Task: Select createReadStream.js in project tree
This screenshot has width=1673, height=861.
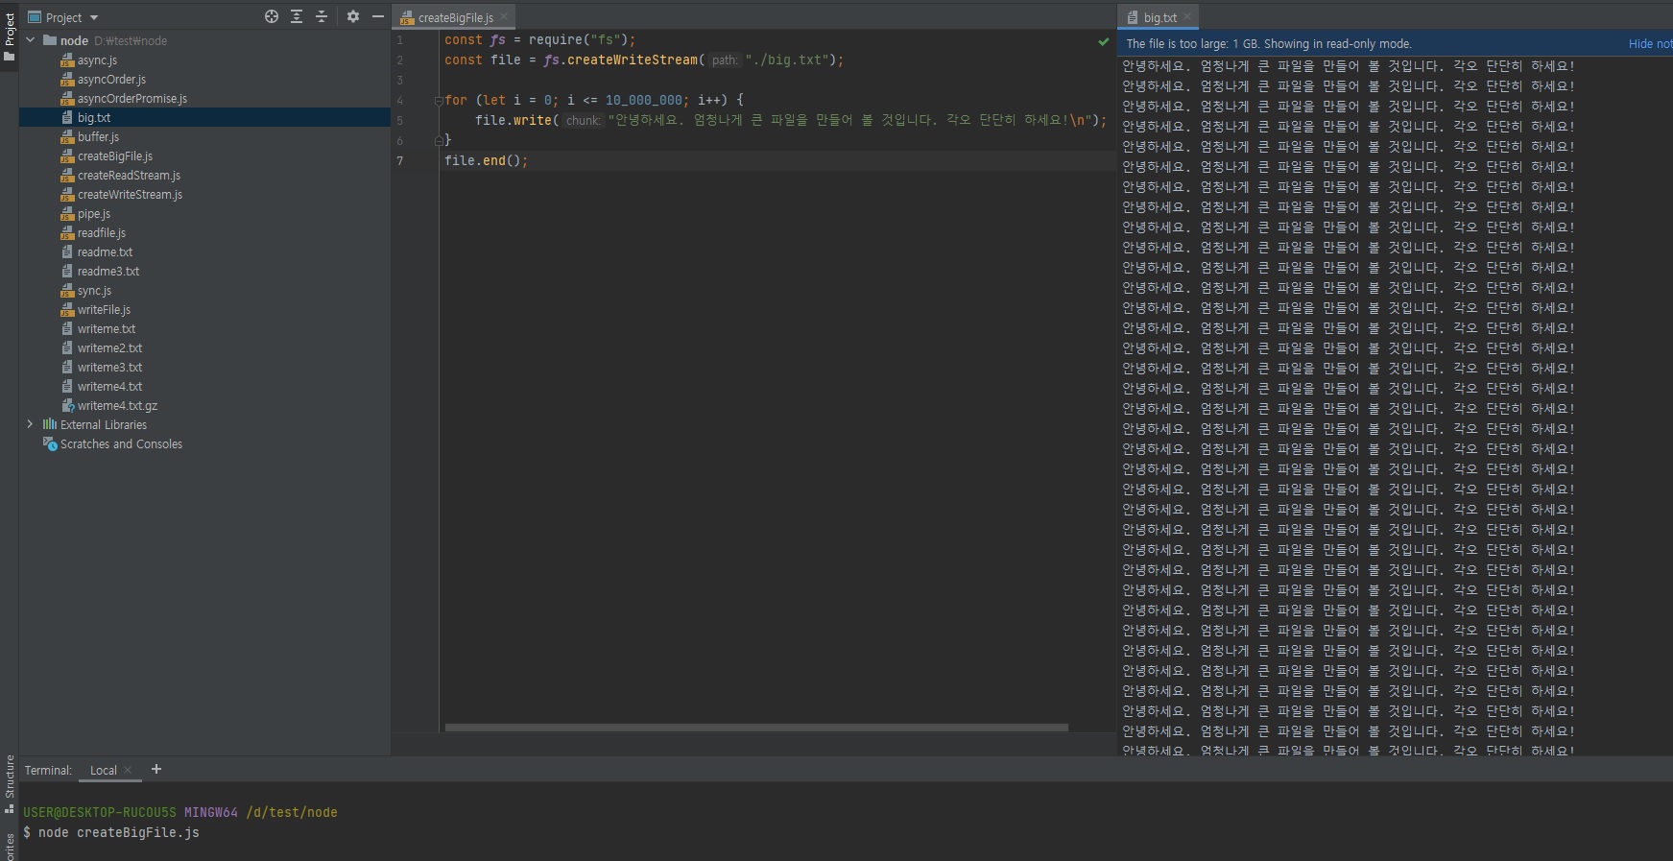Action: coord(129,176)
